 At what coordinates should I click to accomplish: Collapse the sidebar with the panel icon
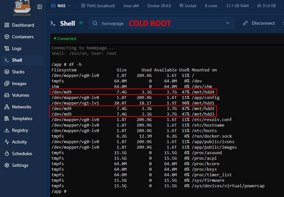point(40,7)
